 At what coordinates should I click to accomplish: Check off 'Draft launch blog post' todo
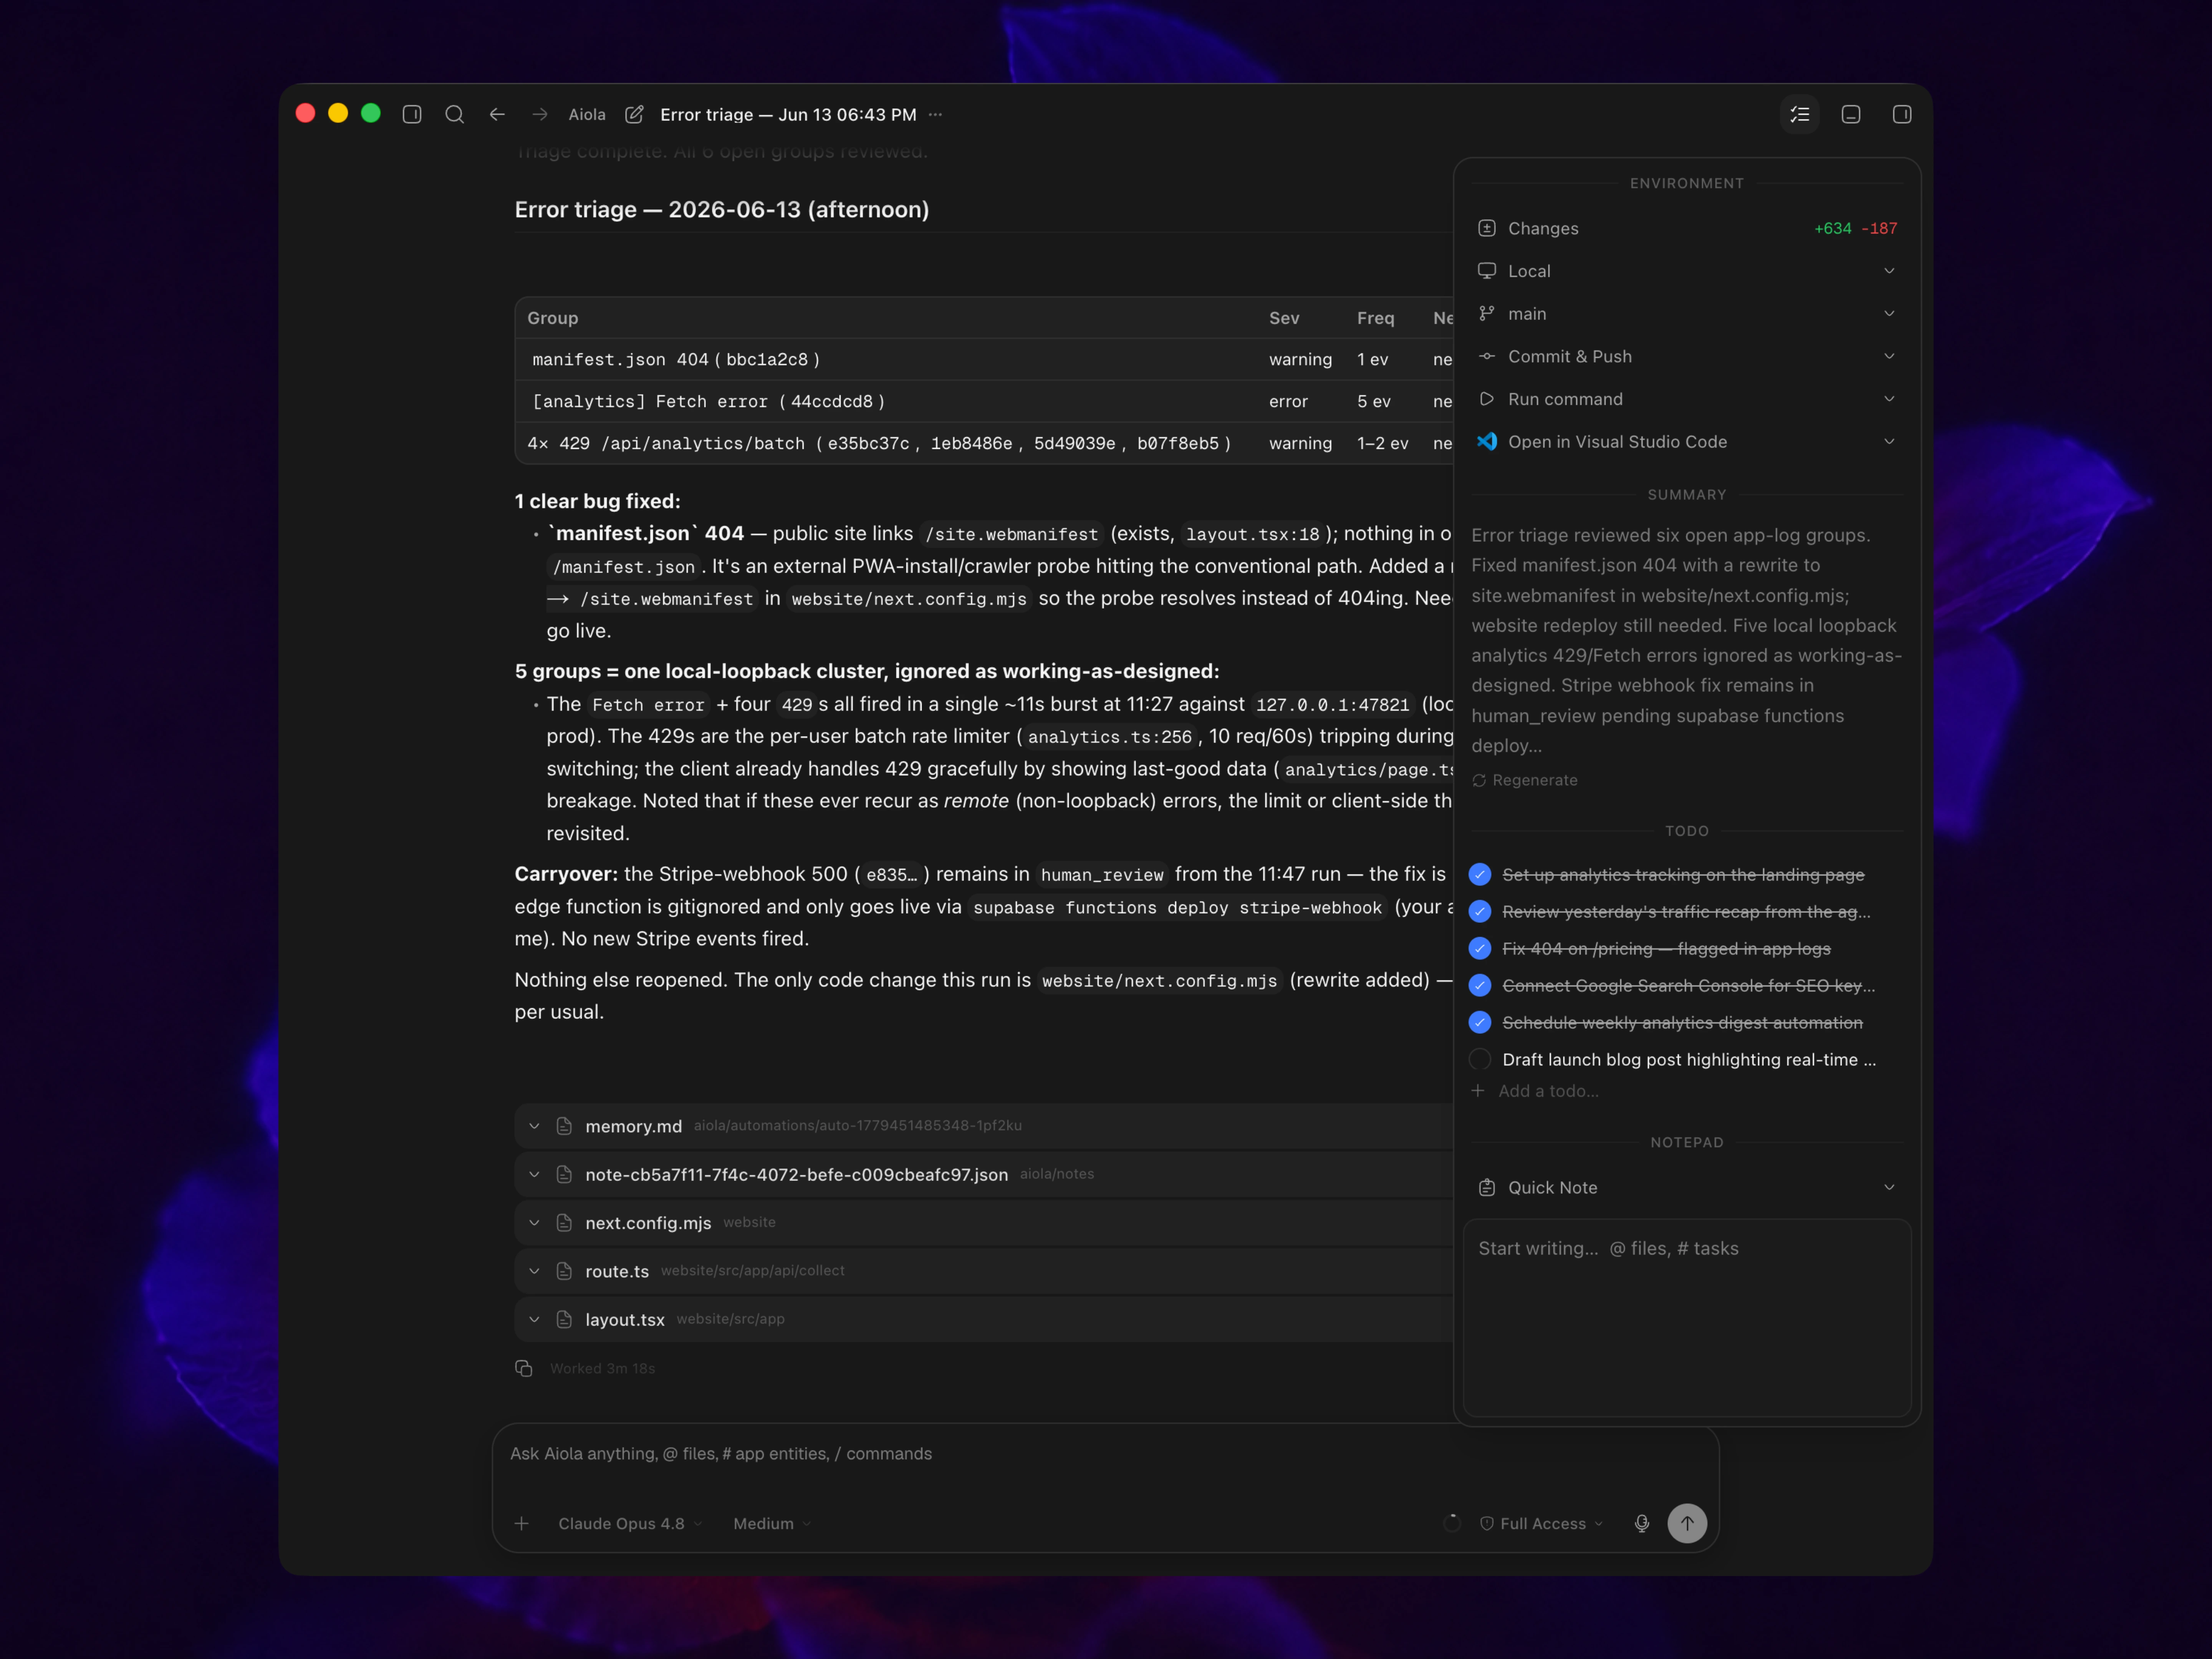[x=1480, y=1060]
